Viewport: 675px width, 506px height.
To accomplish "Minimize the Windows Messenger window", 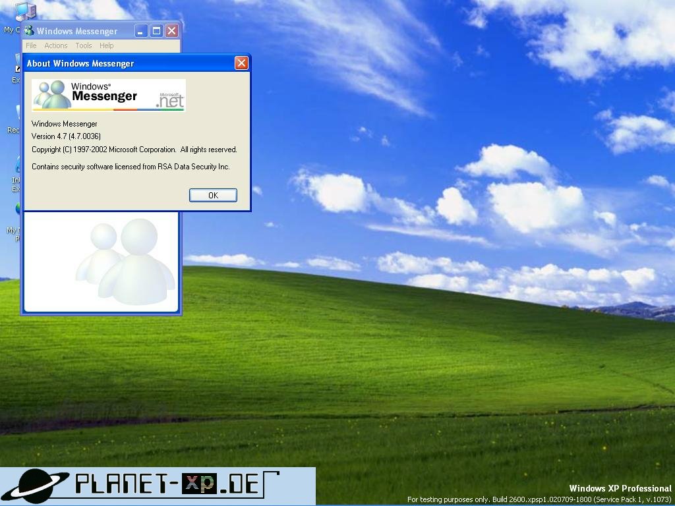I will 141,30.
